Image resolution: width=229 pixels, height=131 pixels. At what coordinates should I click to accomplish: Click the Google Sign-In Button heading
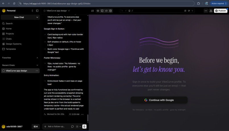pos(54,29)
